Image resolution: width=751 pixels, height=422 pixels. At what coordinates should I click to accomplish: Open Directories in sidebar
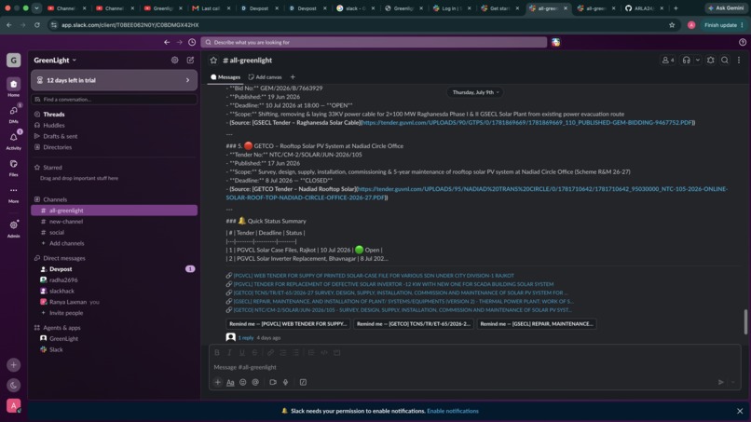(57, 147)
